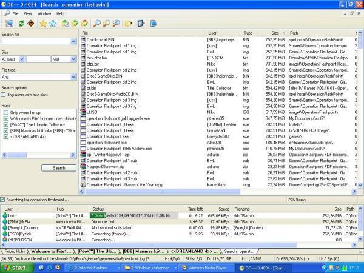Viewport: 364px width, 273px height.
Task: Click the results list scroll-down arrow
Action: tap(360, 185)
